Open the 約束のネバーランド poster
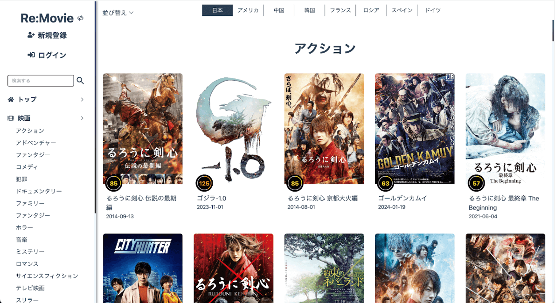 click(324, 268)
